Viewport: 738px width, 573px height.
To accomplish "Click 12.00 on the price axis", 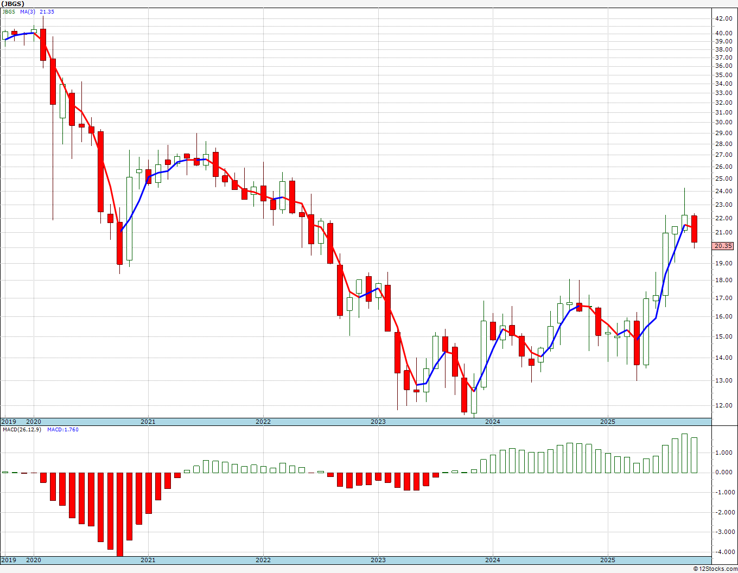I will click(x=724, y=406).
